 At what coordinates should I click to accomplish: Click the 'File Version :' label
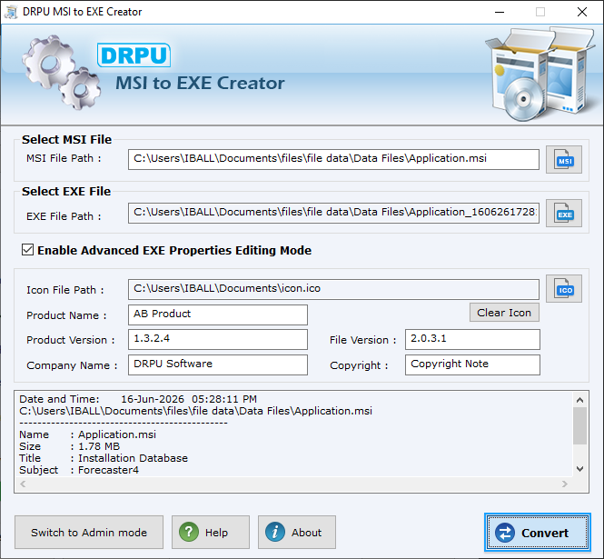click(362, 340)
